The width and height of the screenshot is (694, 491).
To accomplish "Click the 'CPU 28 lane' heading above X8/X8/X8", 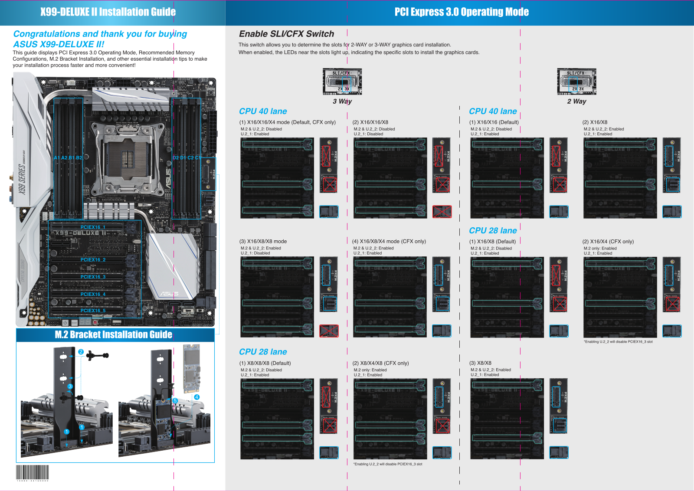I will (x=263, y=352).
